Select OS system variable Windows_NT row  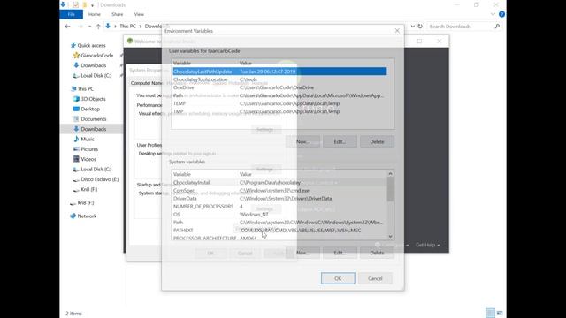click(279, 214)
